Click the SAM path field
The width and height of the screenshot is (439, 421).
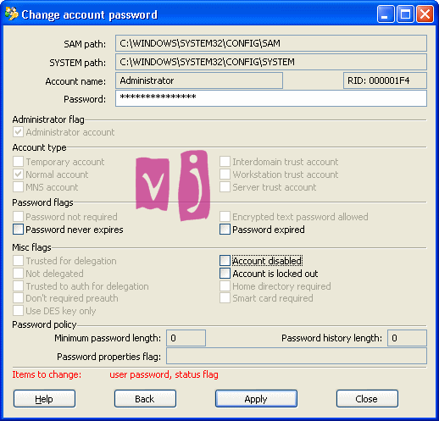pyautogui.click(x=271, y=43)
